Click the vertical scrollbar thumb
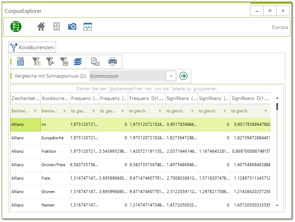Image resolution: width=295 pixels, height=222 pixels. [277, 107]
